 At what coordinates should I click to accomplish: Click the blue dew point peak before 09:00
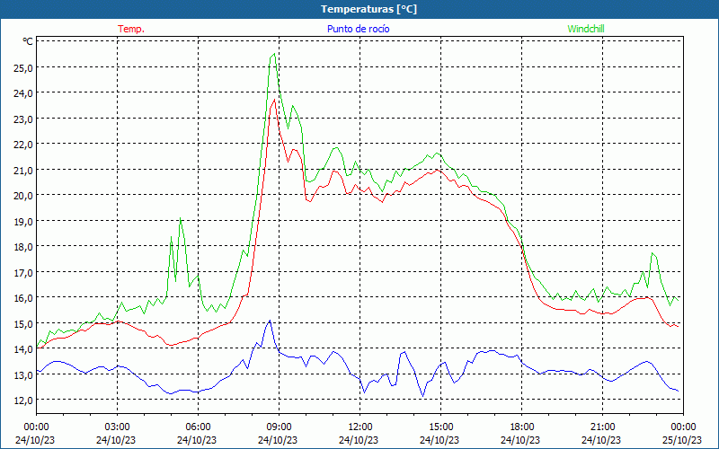[270, 321]
